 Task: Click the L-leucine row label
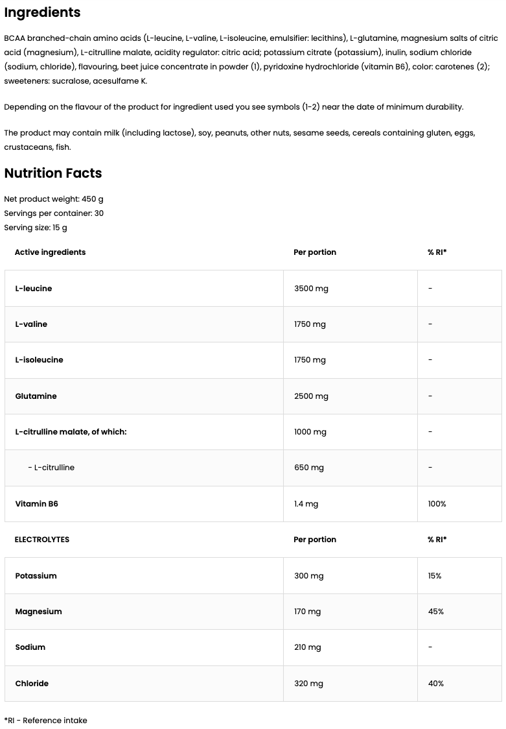[34, 289]
